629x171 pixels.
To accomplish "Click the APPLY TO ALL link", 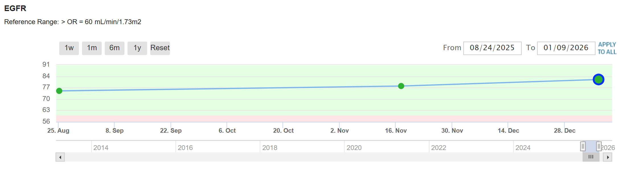I will [607, 48].
